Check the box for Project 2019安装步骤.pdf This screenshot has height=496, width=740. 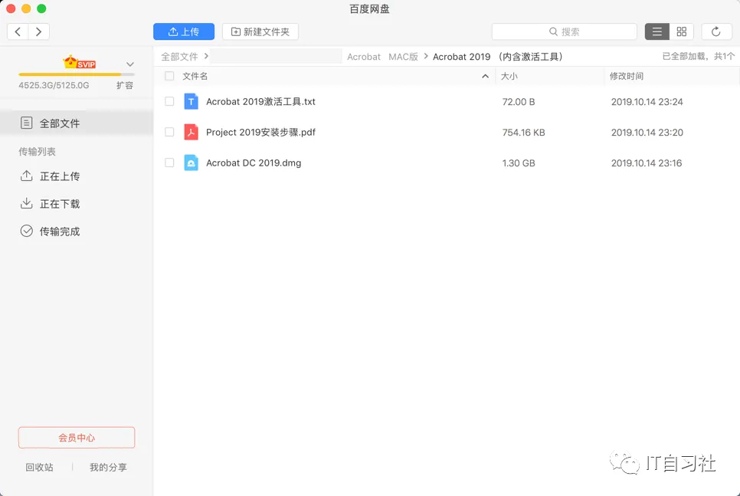click(169, 133)
